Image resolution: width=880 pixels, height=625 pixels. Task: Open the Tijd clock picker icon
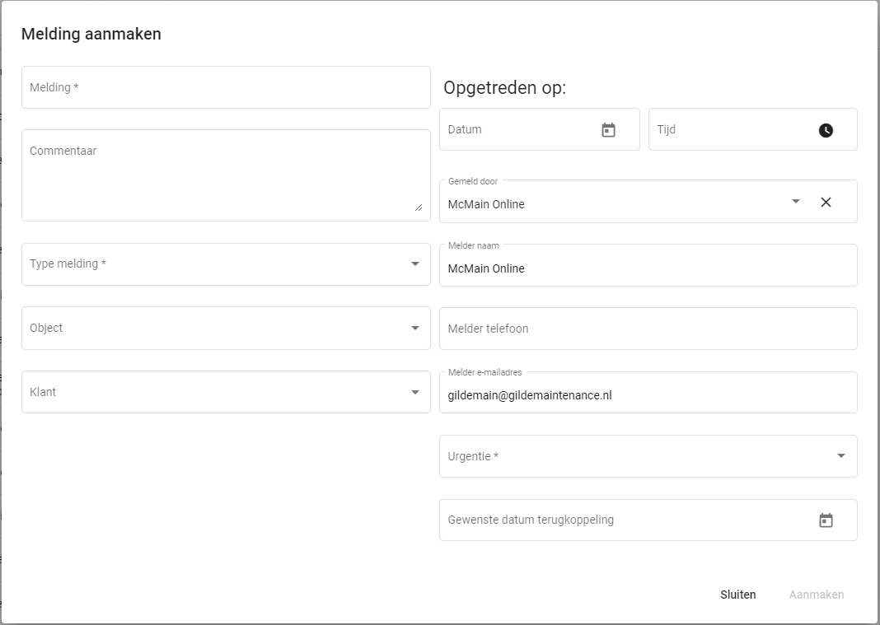[826, 130]
